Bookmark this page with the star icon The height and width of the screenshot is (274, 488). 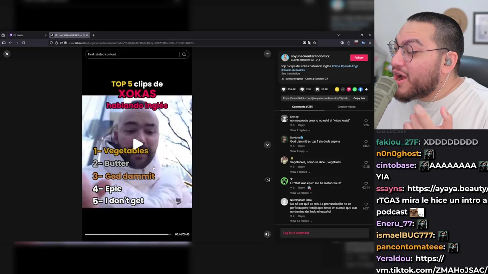315,43
